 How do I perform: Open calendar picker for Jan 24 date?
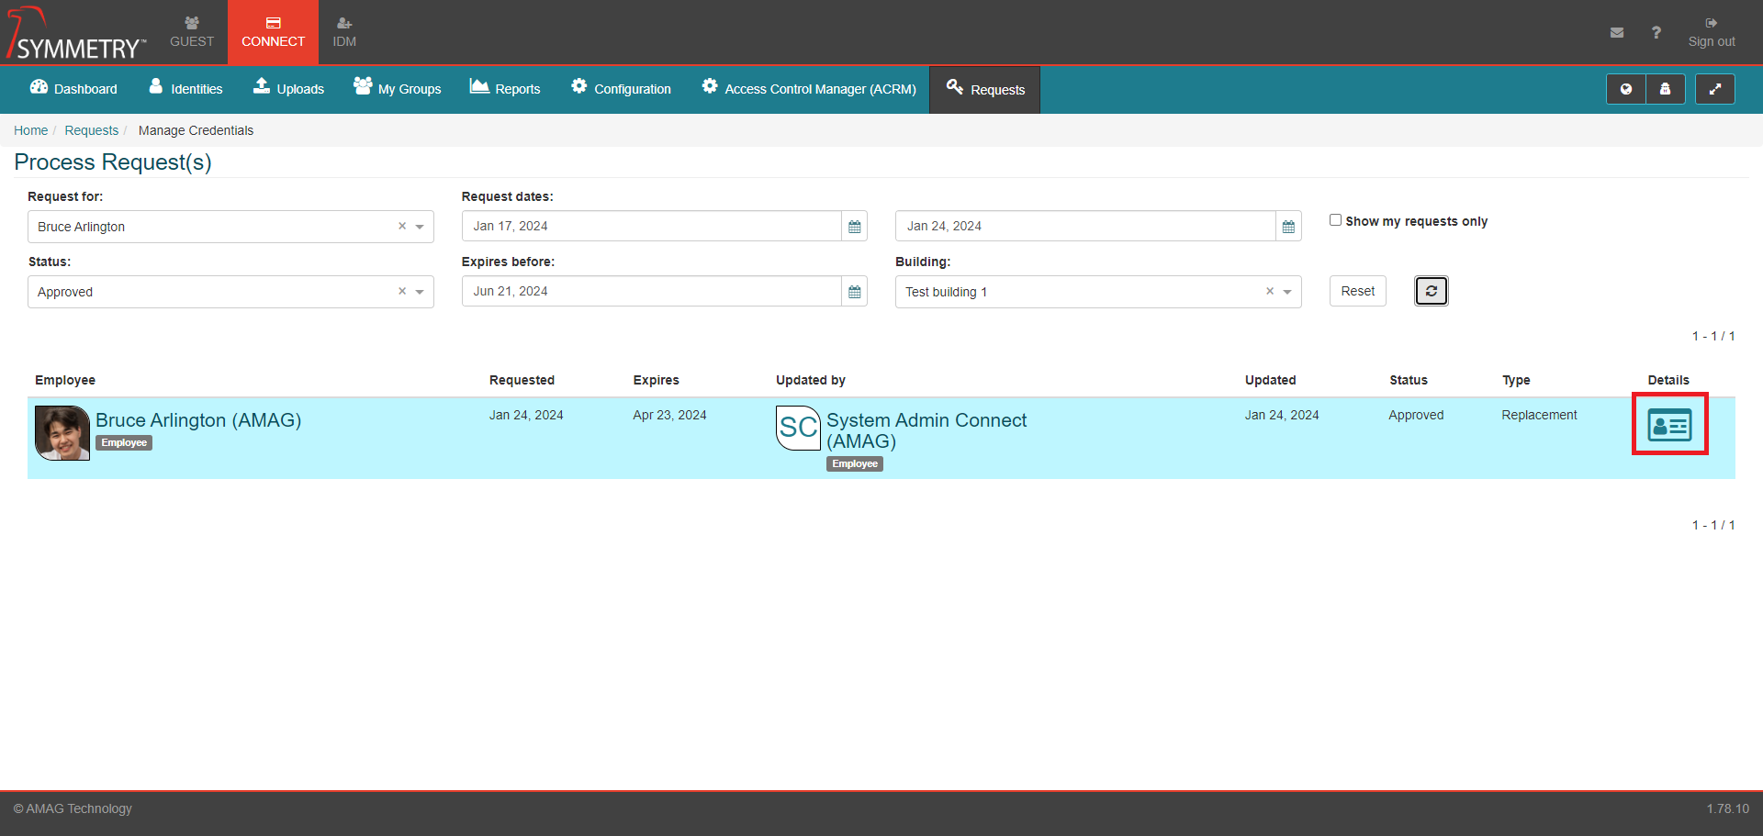coord(1288,227)
